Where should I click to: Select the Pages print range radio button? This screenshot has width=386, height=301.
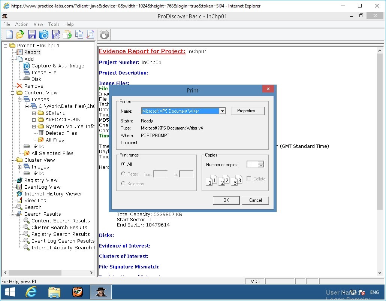123,174
